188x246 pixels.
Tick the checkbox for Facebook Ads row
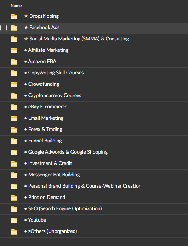(4, 28)
